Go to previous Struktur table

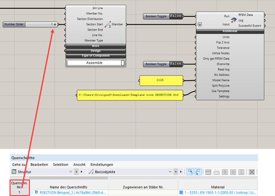pos(76,172)
